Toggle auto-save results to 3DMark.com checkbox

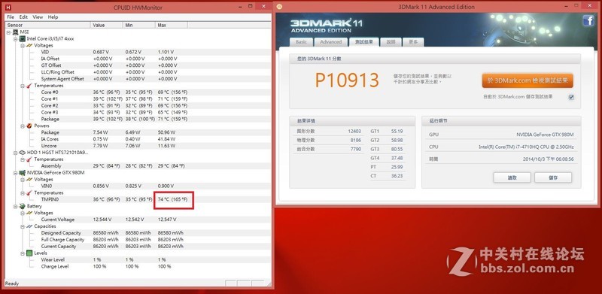(x=571, y=97)
